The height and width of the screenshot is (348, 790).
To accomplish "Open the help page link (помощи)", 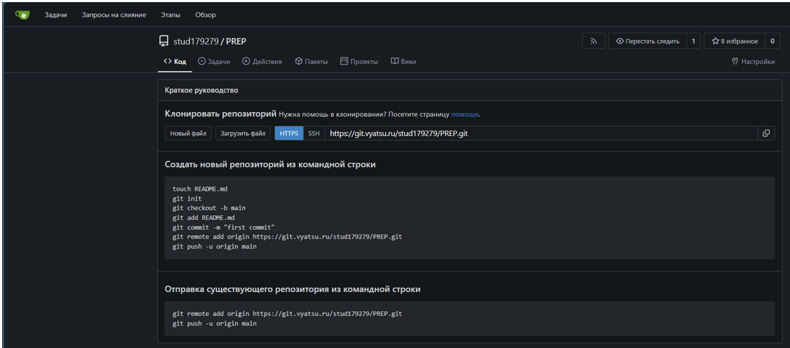I will (x=464, y=114).
